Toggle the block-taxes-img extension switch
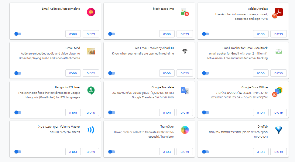 (112, 34)
